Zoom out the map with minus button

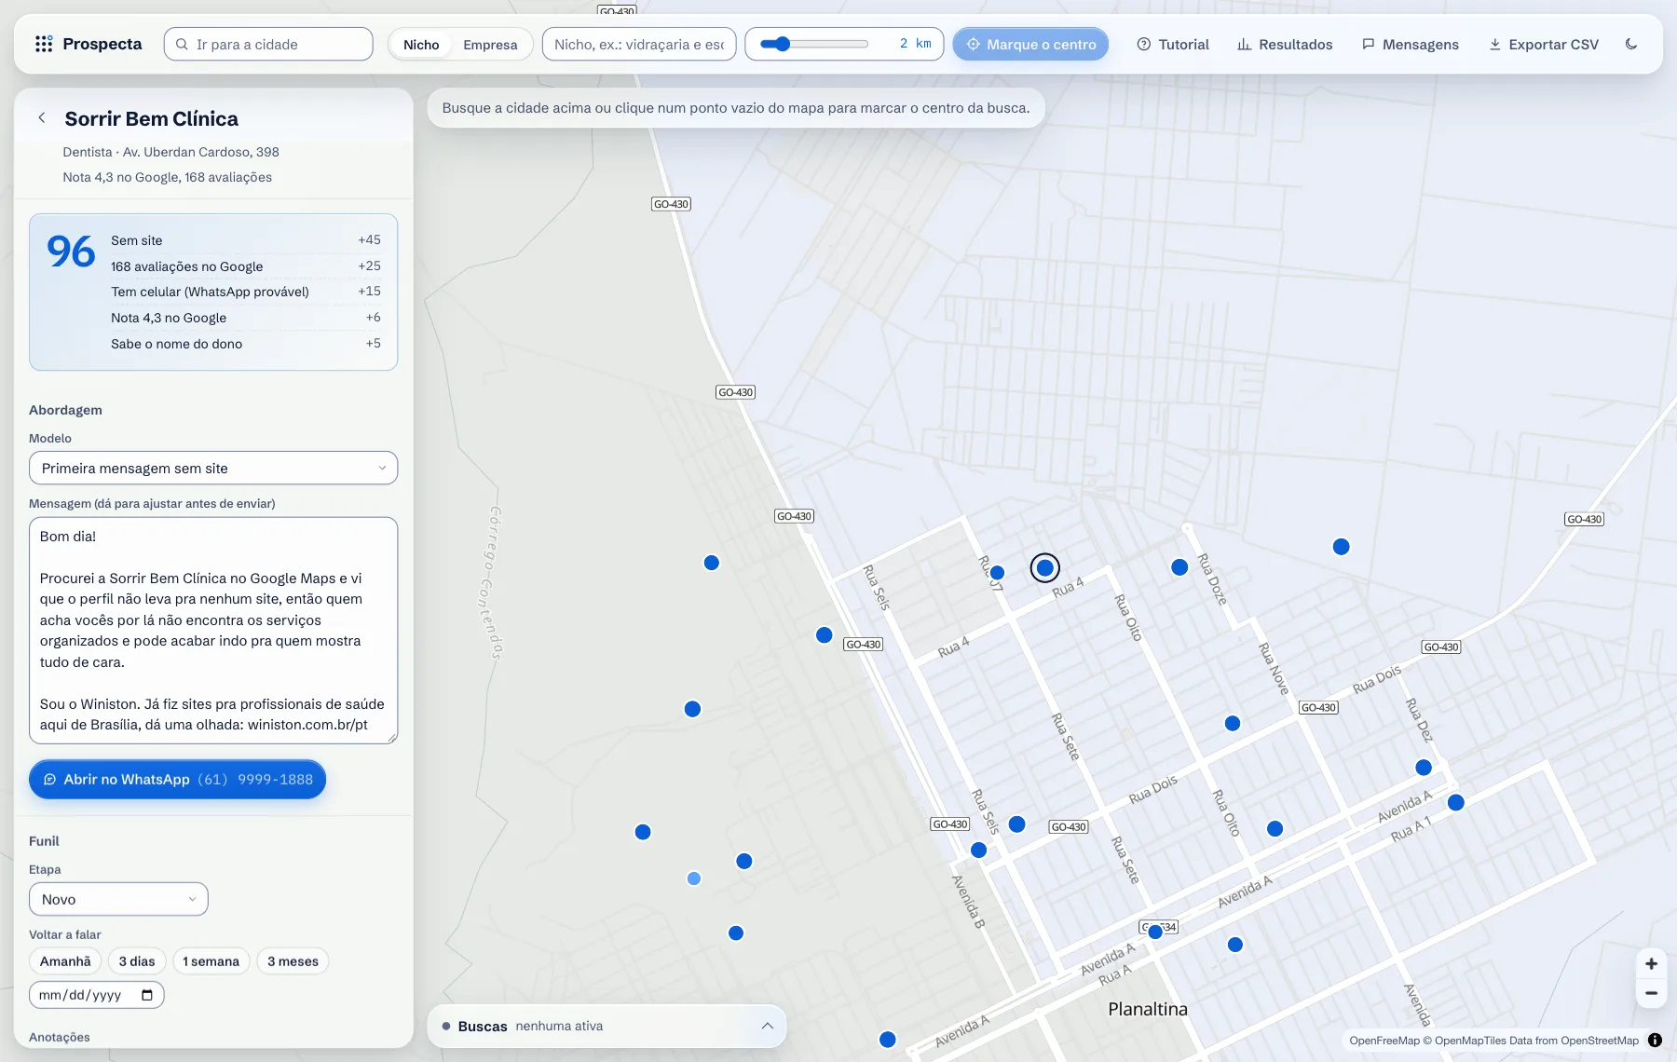[x=1651, y=993]
